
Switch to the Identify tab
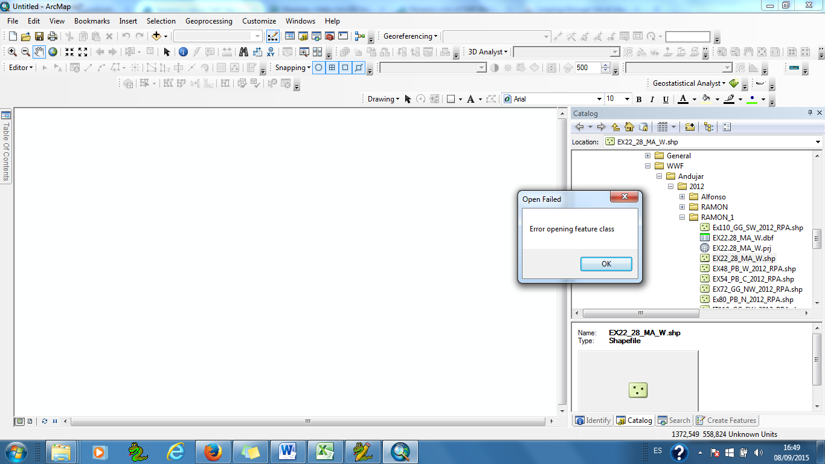tap(593, 420)
